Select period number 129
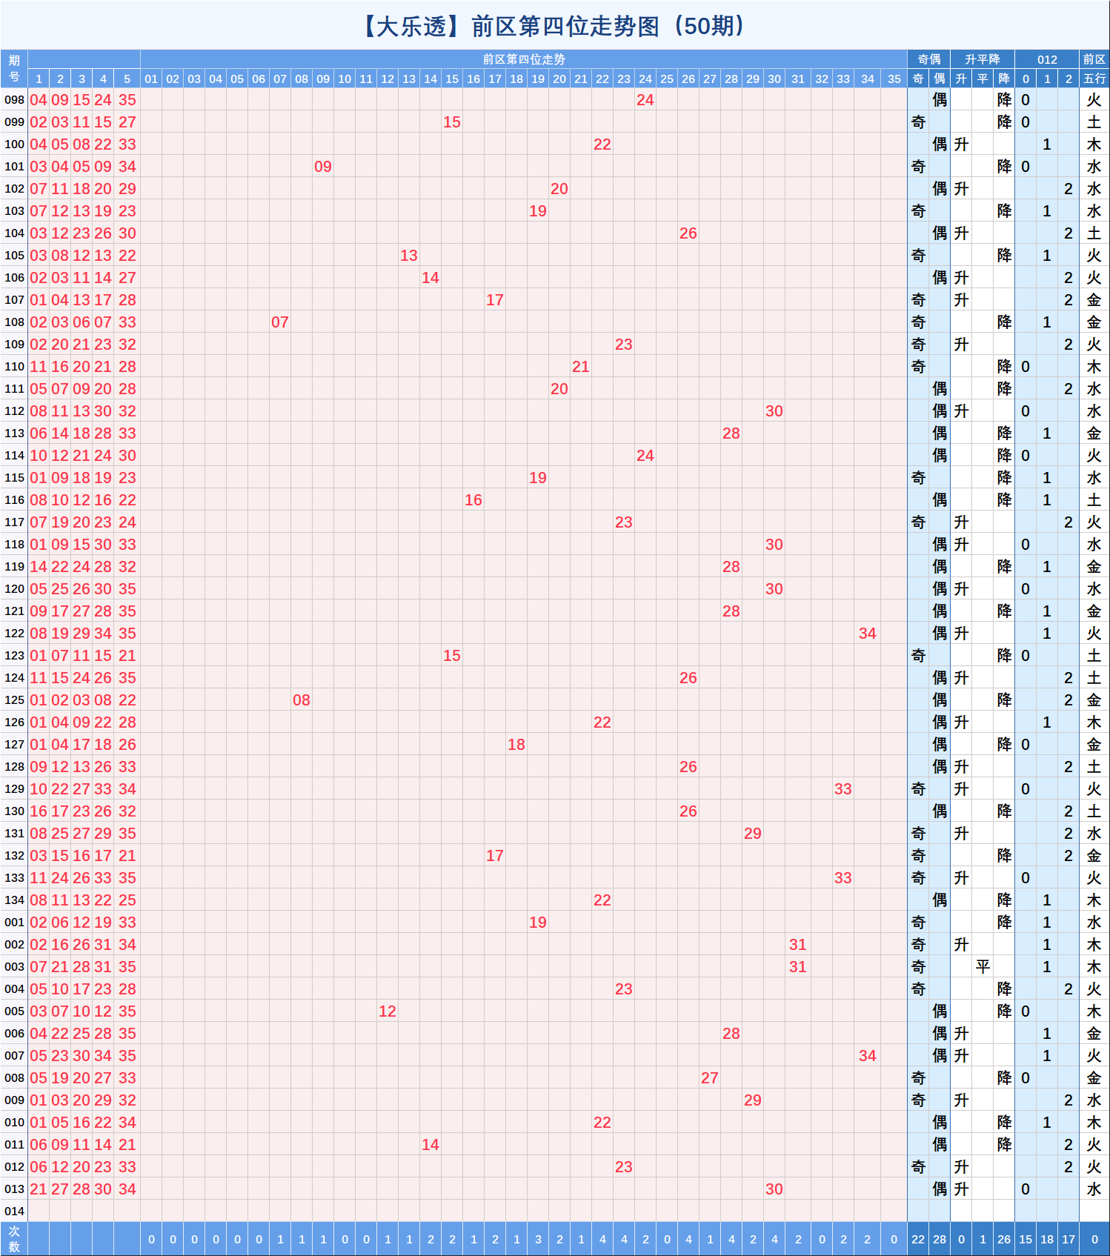1110x1256 pixels. tap(14, 789)
